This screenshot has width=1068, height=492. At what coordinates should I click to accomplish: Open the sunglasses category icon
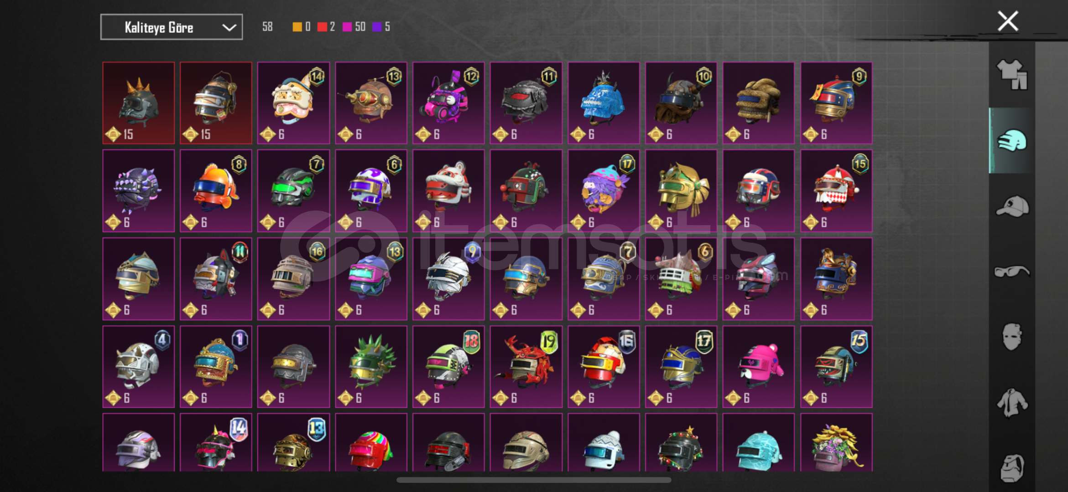coord(1012,272)
